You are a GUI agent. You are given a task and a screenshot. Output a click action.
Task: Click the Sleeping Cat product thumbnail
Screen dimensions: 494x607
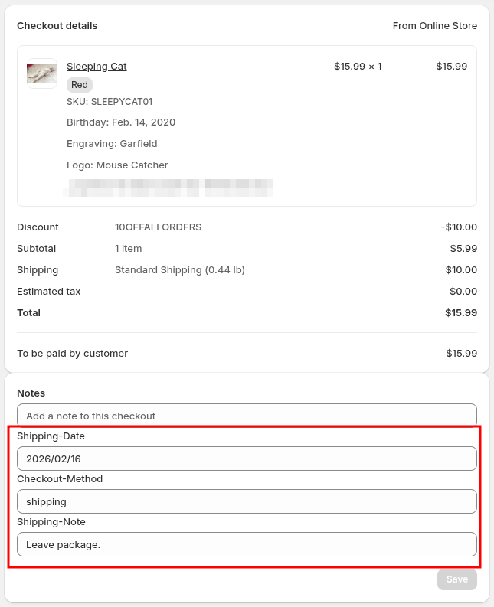point(42,73)
